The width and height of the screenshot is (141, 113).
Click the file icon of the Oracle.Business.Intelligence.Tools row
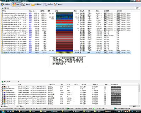pos(2,17)
